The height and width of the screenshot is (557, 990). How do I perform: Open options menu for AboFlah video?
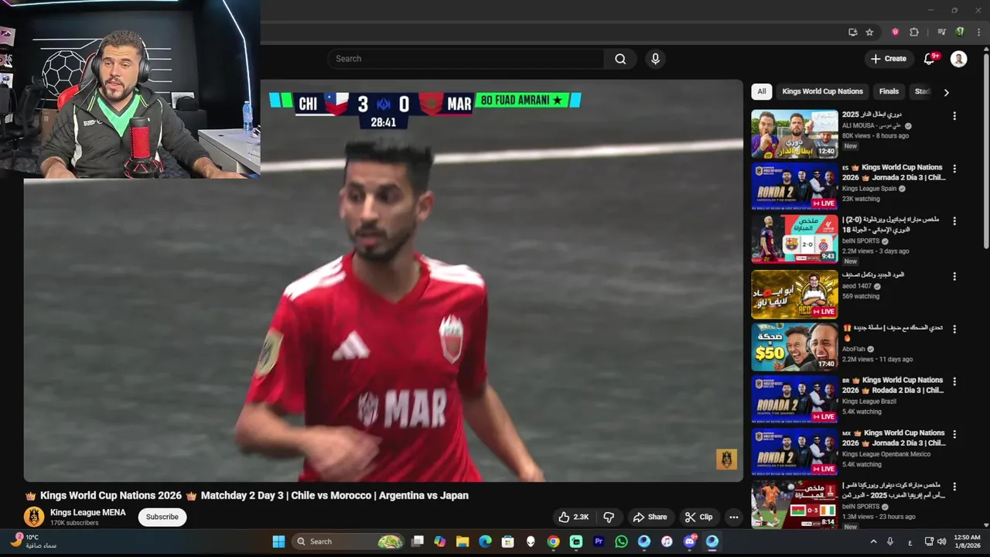pyautogui.click(x=954, y=329)
